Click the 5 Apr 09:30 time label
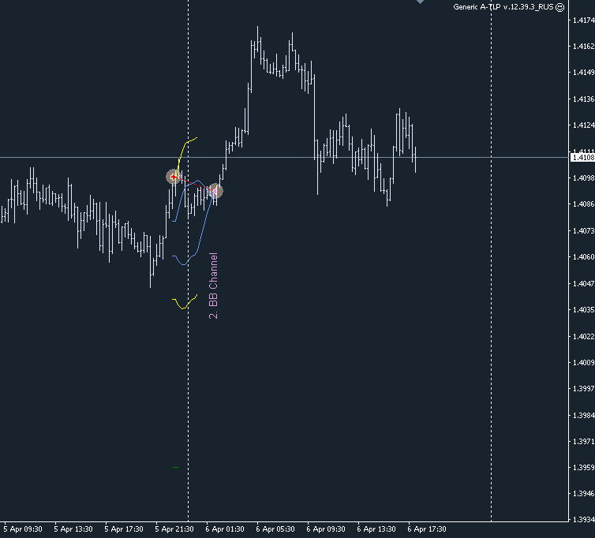 [23, 529]
